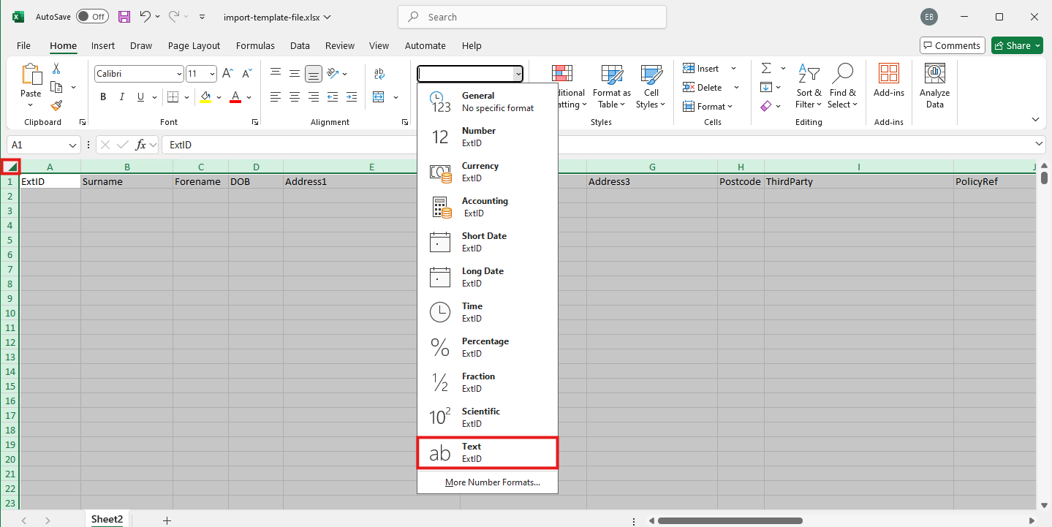The width and height of the screenshot is (1052, 527).
Task: Collapse the number format dropdown arrow
Action: click(x=518, y=74)
